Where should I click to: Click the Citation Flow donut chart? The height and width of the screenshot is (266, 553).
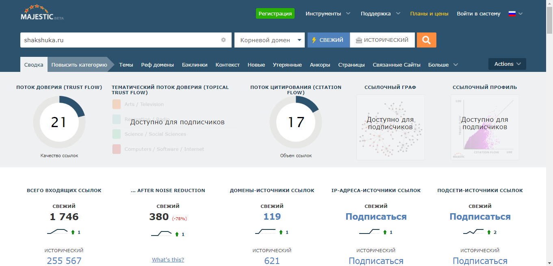click(295, 122)
